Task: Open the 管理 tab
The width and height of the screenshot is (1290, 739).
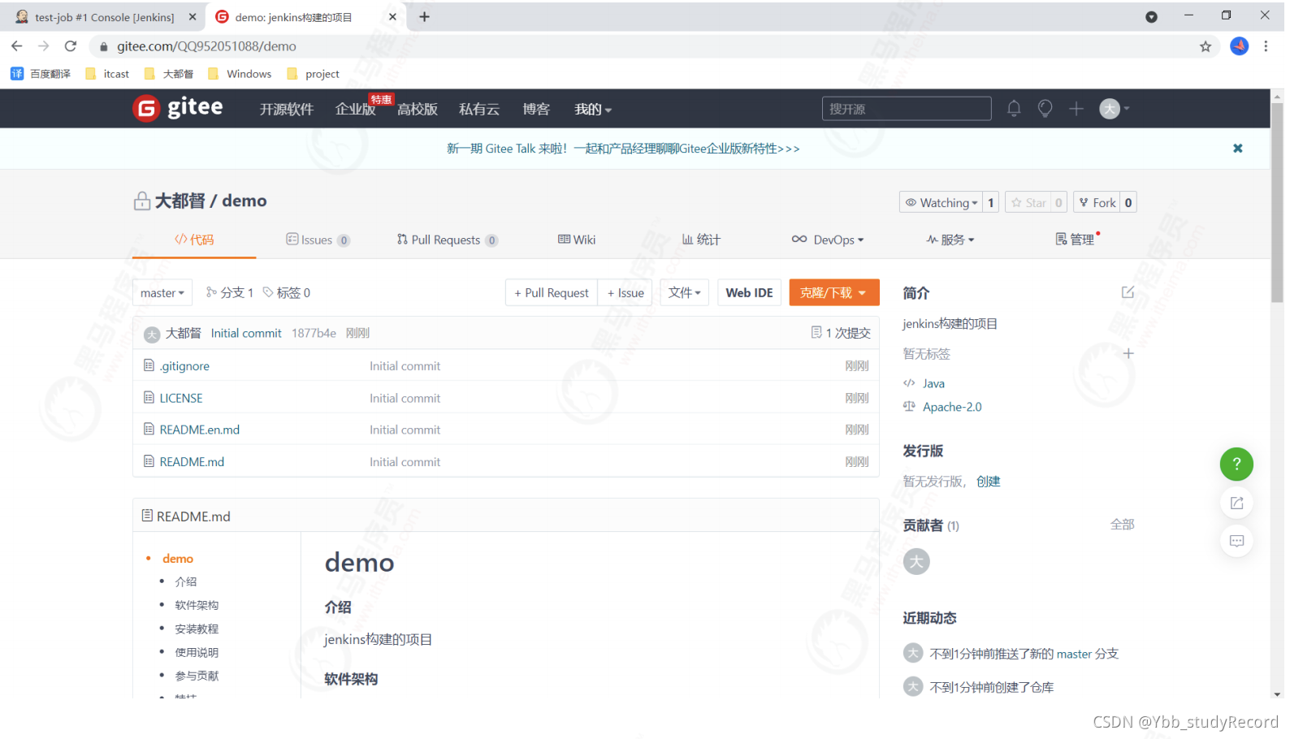Action: click(1076, 240)
